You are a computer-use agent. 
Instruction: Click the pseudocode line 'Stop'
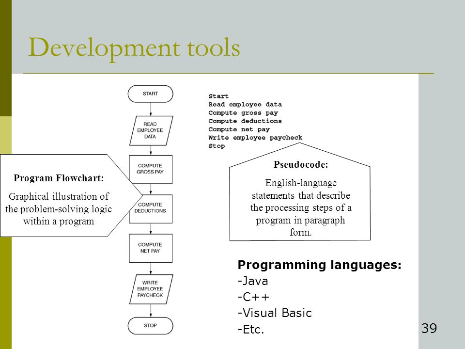click(217, 146)
